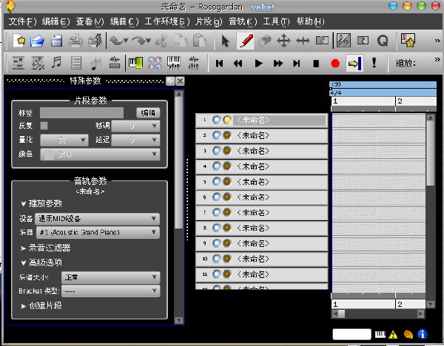Screen dimensions: 444x346
Task: Open the 乐谱大小 staff size dropdown
Action: click(x=111, y=277)
